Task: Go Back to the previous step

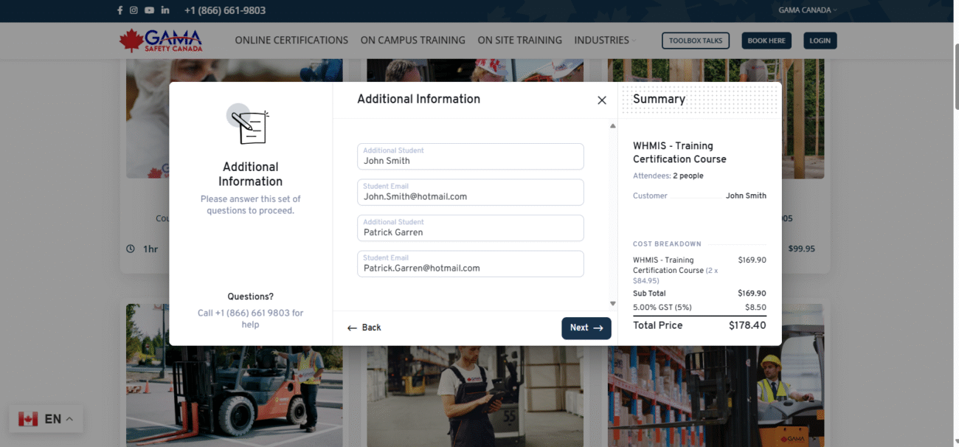Action: (364, 328)
